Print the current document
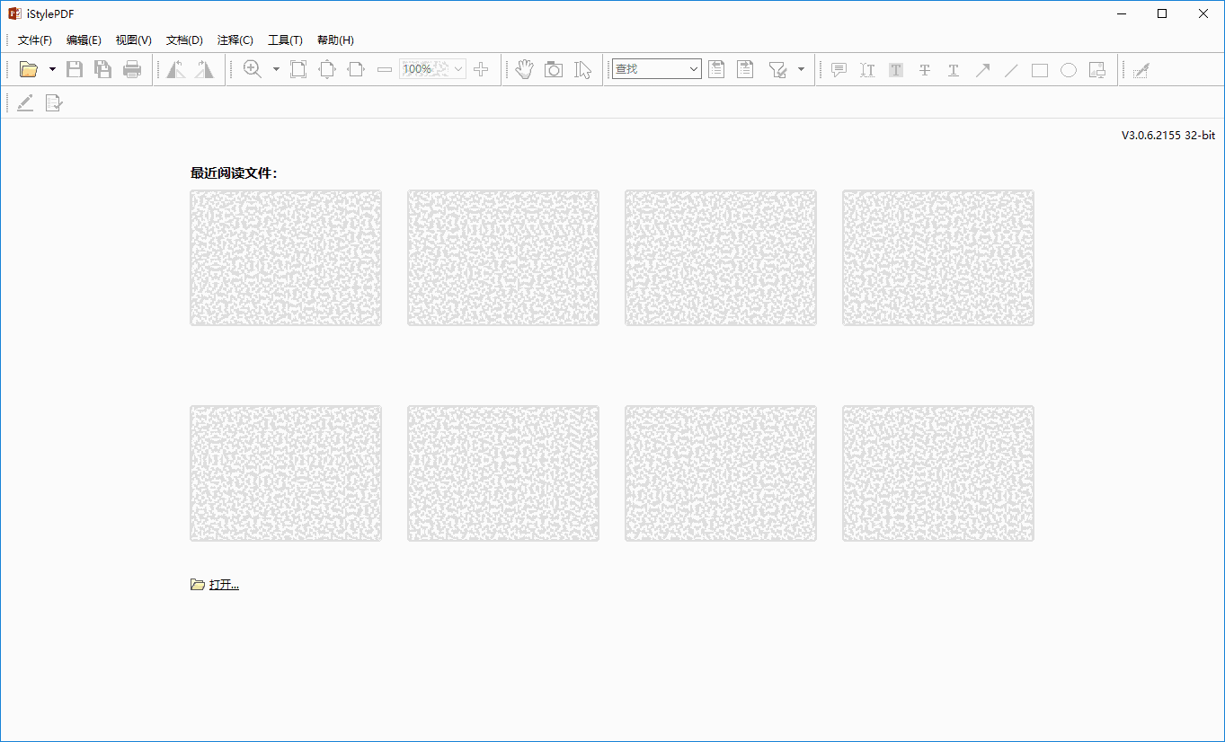The width and height of the screenshot is (1225, 742). click(x=132, y=68)
